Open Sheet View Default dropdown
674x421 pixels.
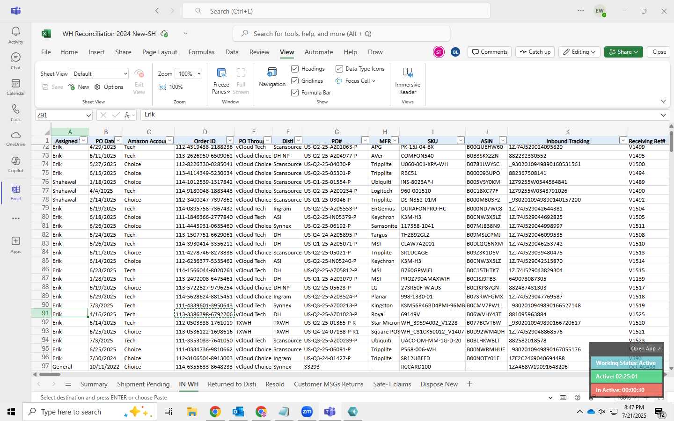pos(99,74)
